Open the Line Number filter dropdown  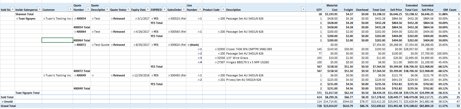pyautogui.click(x=200, y=10)
